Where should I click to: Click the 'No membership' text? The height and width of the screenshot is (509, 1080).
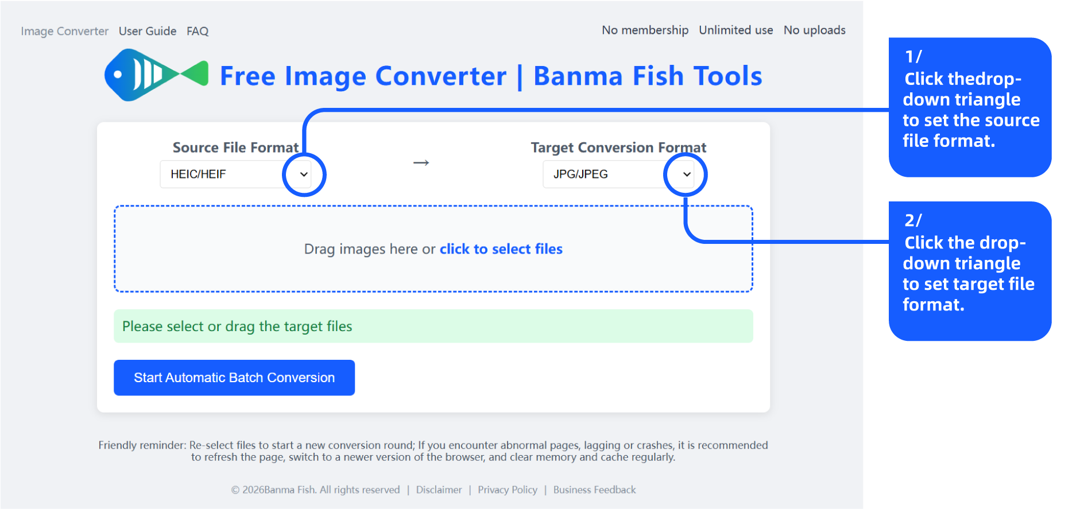pyautogui.click(x=645, y=30)
